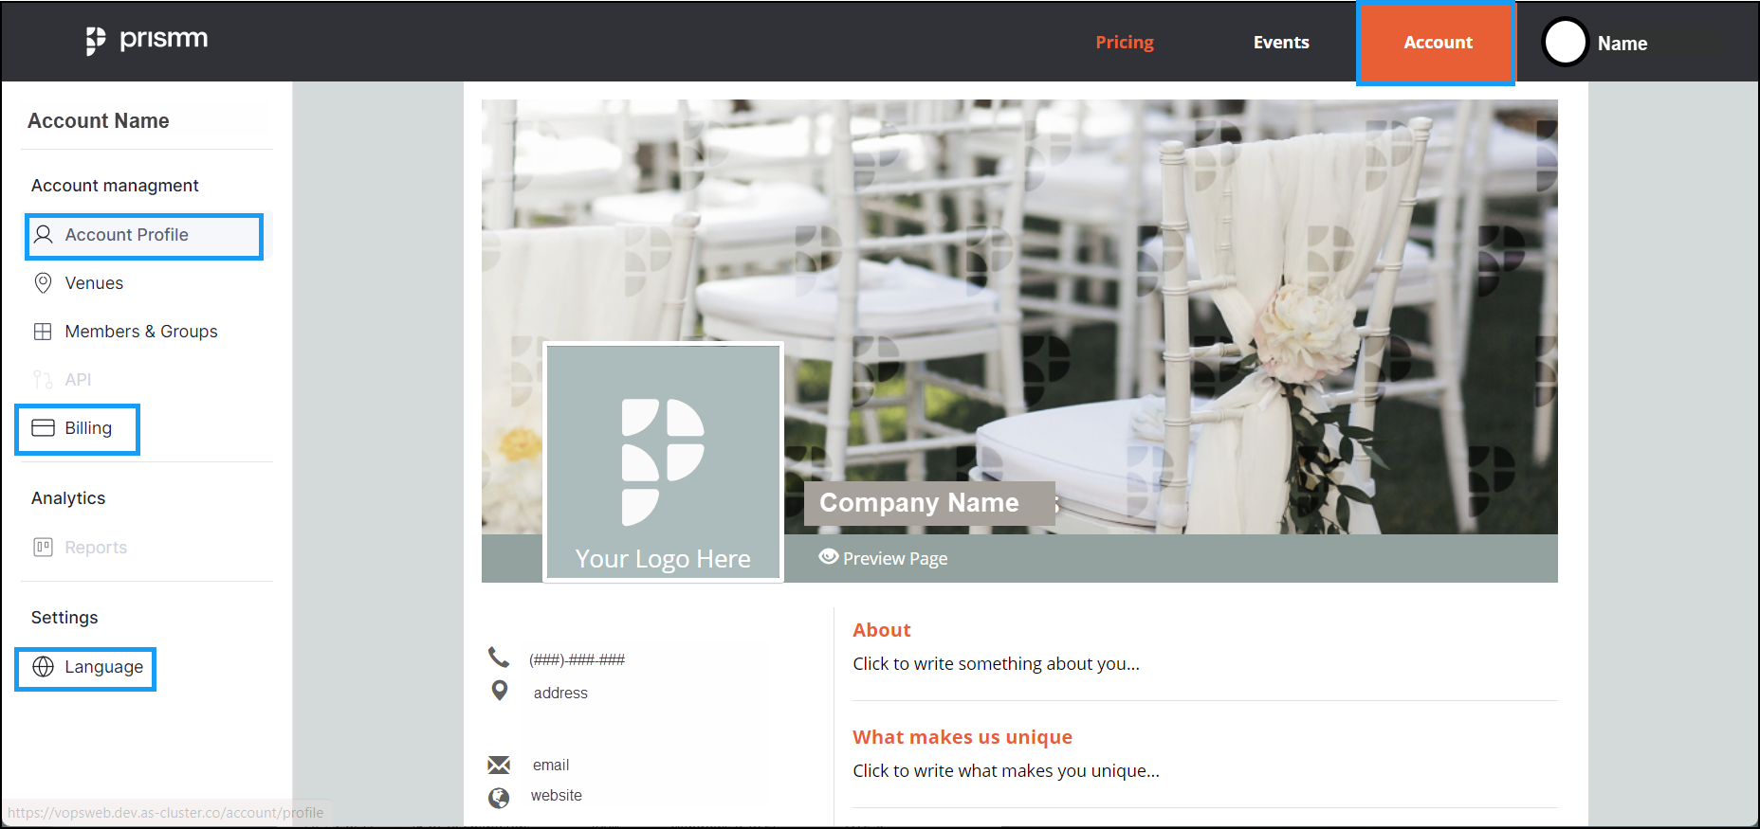This screenshot has height=829, width=1760.
Task: Click the website globe icon
Action: coord(499,797)
